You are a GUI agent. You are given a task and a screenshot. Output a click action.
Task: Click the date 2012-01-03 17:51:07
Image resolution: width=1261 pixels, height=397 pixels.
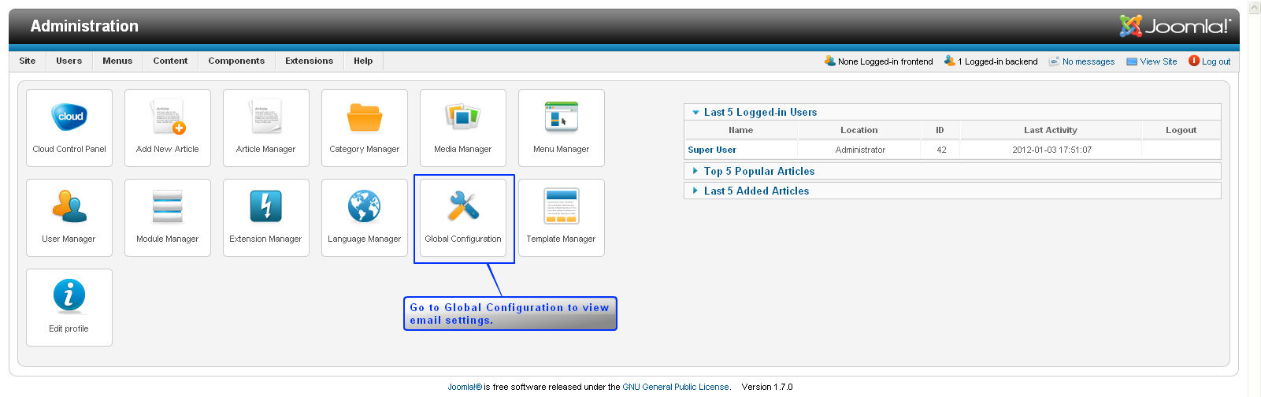coord(1052,150)
